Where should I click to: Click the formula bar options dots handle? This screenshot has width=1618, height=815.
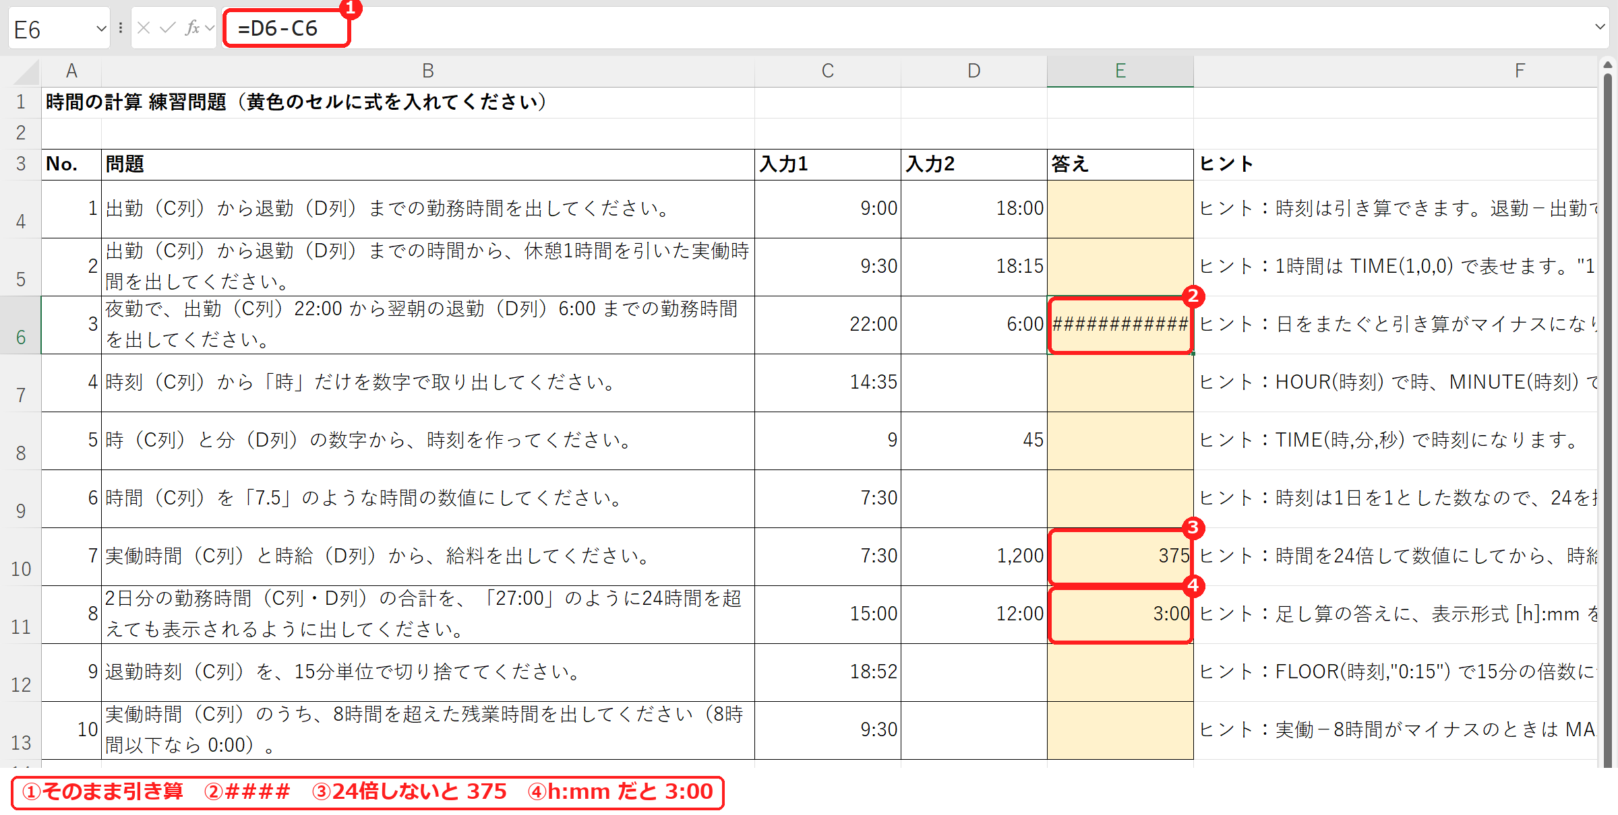pos(121,28)
